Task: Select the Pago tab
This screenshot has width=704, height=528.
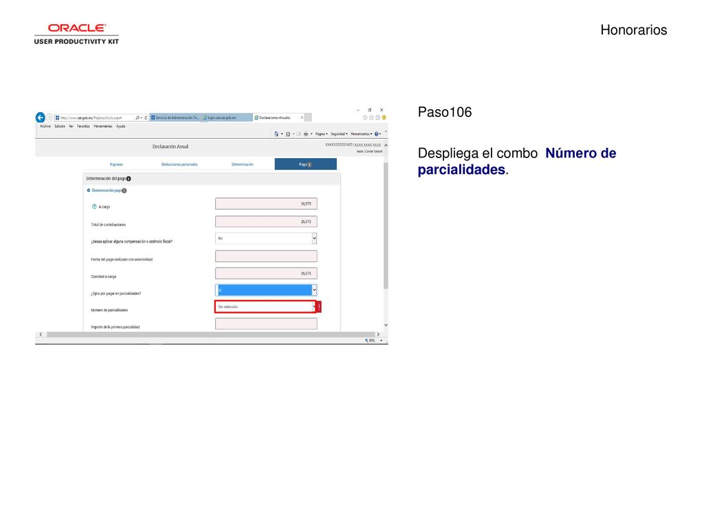Action: pyautogui.click(x=306, y=164)
